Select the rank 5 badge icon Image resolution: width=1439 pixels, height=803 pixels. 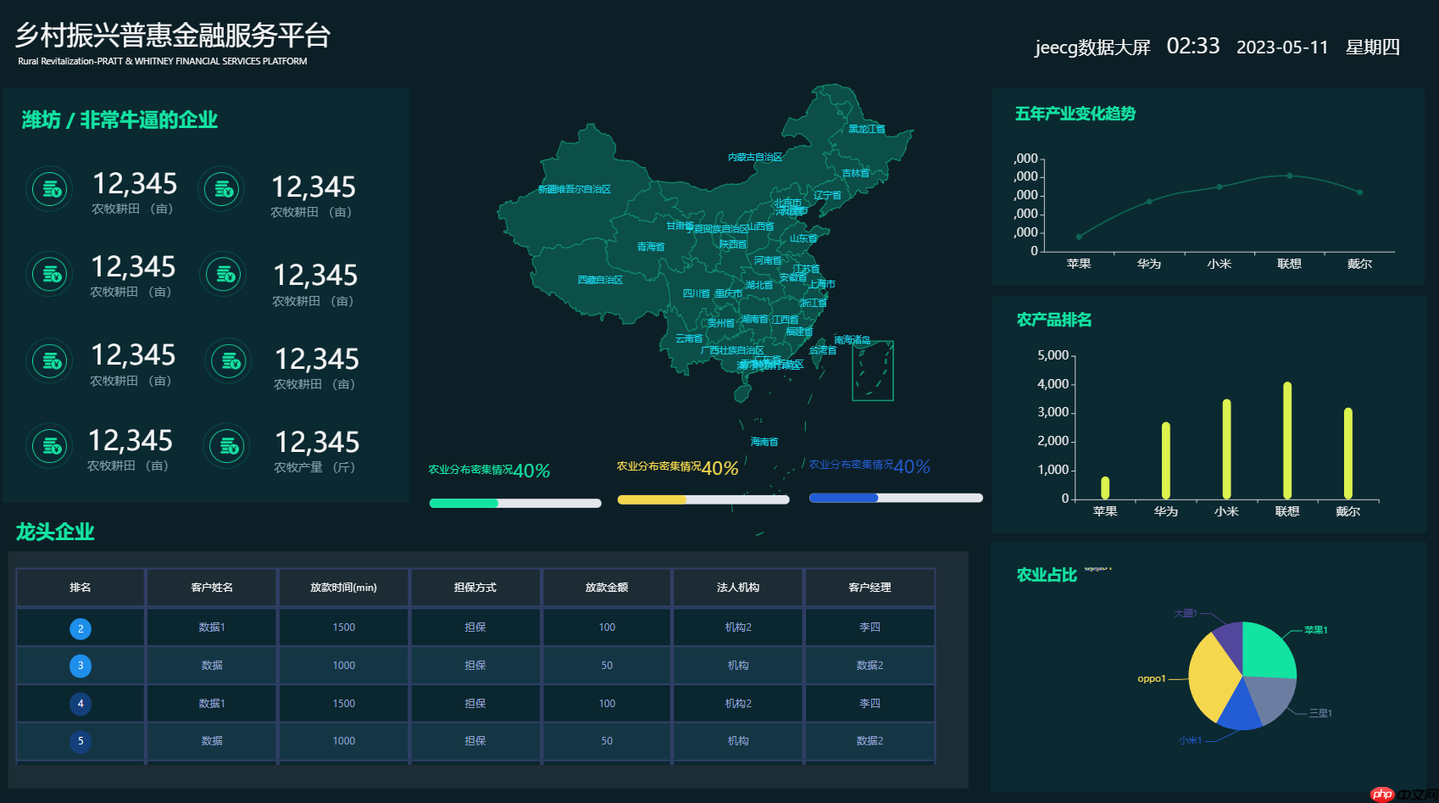(81, 741)
